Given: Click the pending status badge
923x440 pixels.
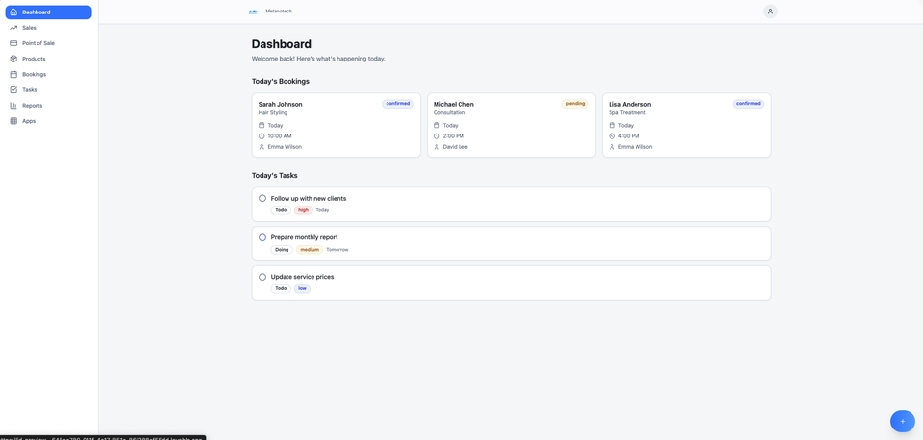Looking at the screenshot, I should point(575,104).
